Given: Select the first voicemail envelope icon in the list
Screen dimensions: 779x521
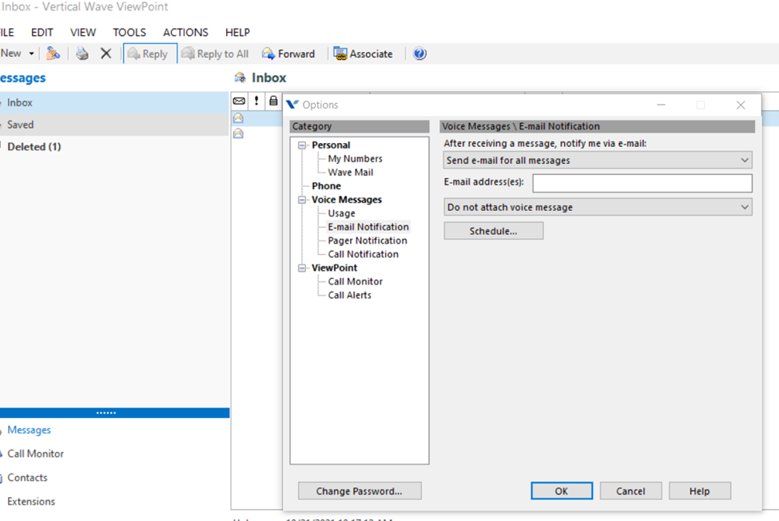Looking at the screenshot, I should 238,118.
